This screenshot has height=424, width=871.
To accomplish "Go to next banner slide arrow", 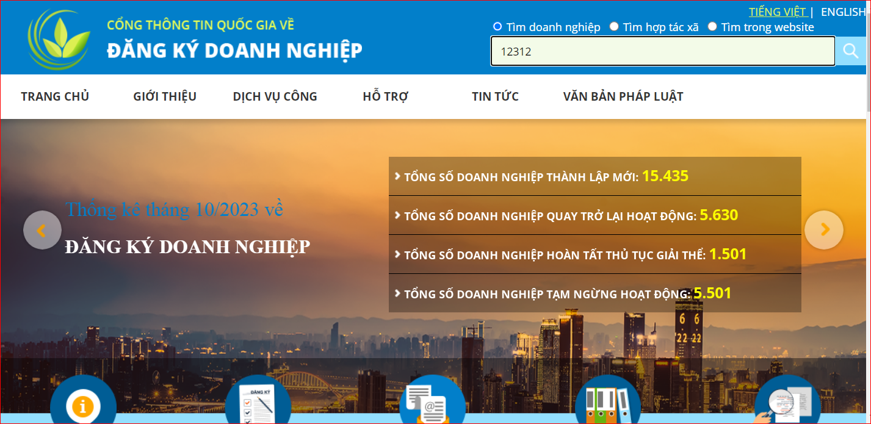I will click(824, 230).
